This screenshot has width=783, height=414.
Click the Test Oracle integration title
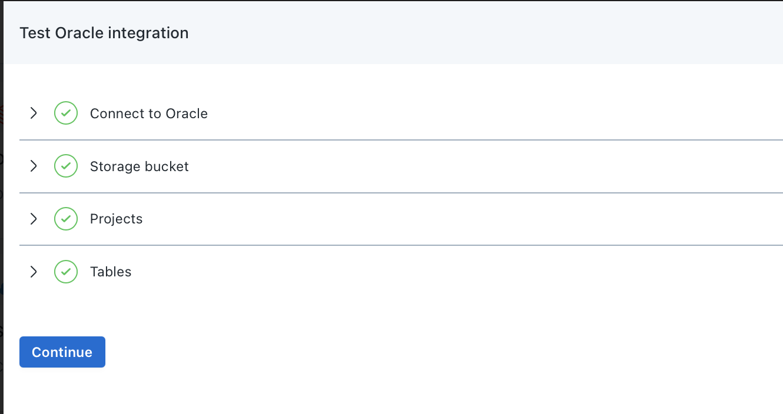point(104,33)
